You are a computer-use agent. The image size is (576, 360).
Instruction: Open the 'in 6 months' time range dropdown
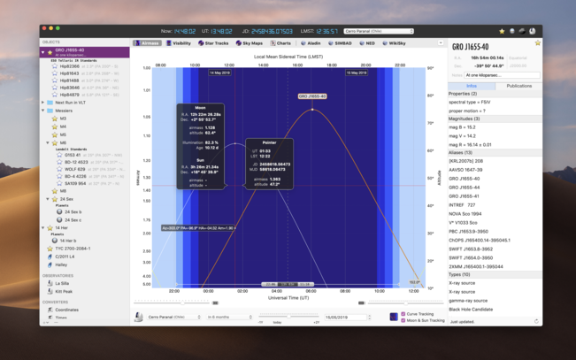tap(228, 317)
